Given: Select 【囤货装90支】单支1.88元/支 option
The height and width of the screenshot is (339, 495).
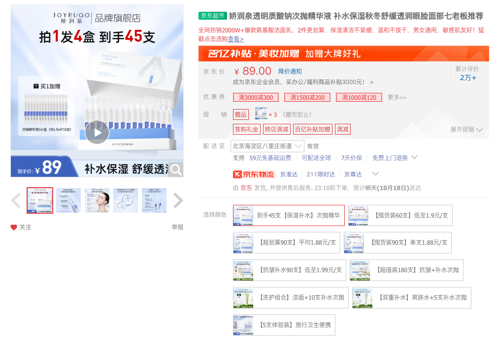Looking at the screenshot, I should tap(398, 242).
